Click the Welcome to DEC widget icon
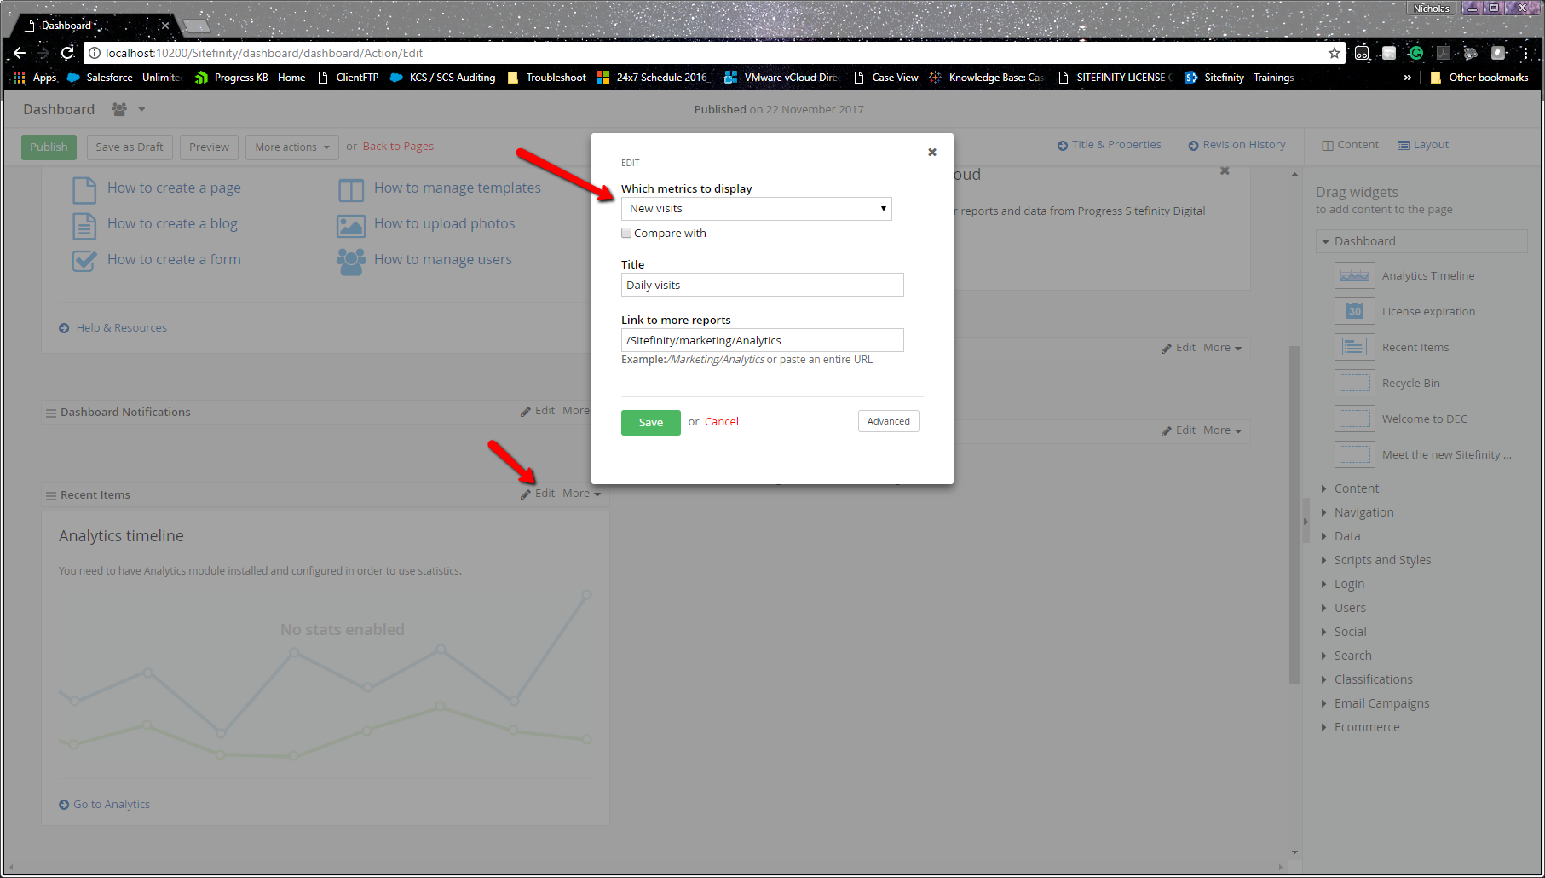 1355,419
